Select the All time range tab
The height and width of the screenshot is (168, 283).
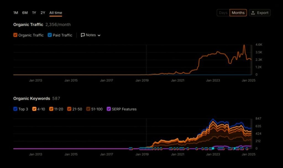[56, 13]
